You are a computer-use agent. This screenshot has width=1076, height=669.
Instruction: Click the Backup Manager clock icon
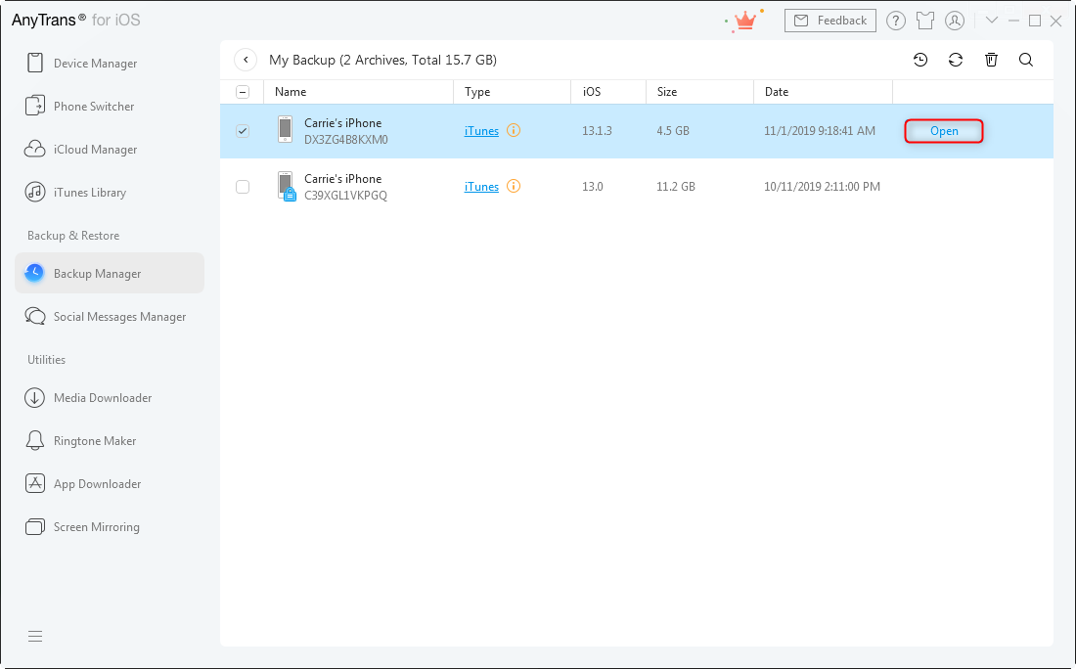tap(34, 273)
